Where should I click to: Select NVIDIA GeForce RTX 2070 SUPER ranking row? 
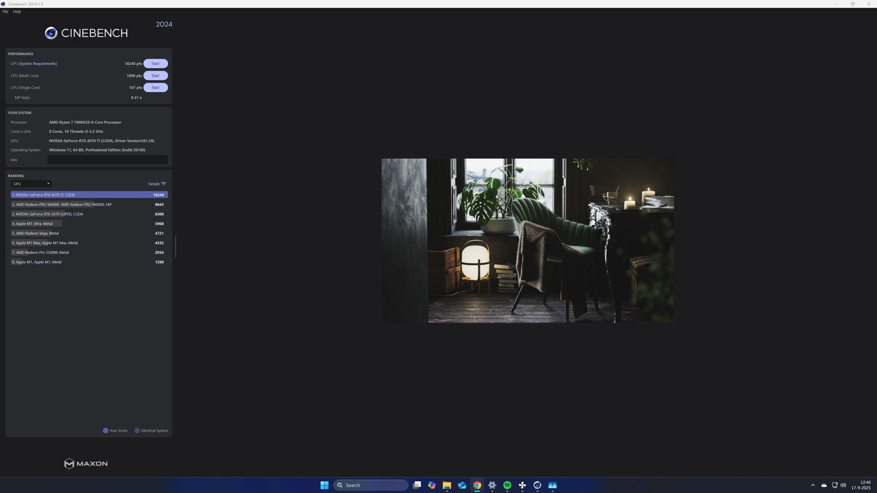click(89, 214)
